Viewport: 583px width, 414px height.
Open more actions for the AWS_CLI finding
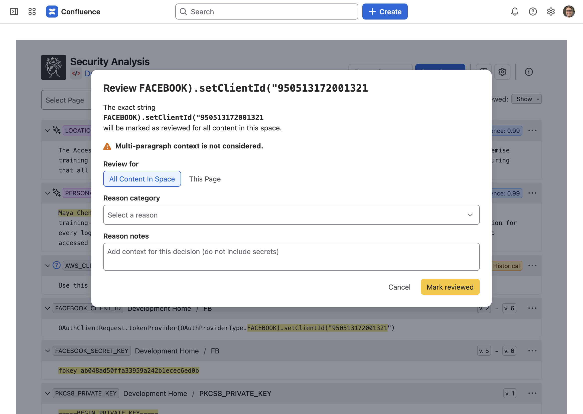(532, 266)
